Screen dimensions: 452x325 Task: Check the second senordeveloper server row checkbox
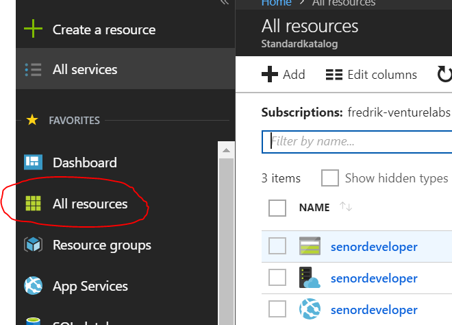coord(277,278)
